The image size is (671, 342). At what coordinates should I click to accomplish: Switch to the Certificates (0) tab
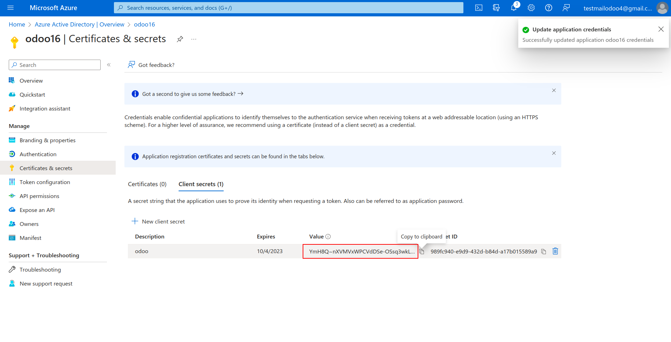(x=147, y=184)
